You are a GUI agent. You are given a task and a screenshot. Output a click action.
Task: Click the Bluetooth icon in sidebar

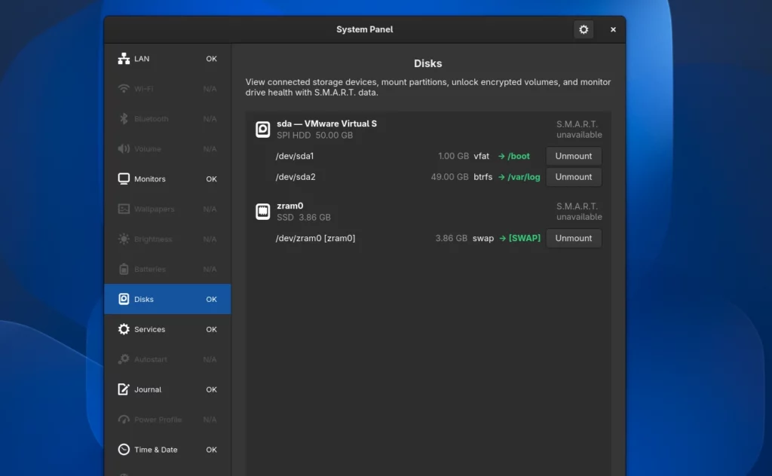pos(124,119)
